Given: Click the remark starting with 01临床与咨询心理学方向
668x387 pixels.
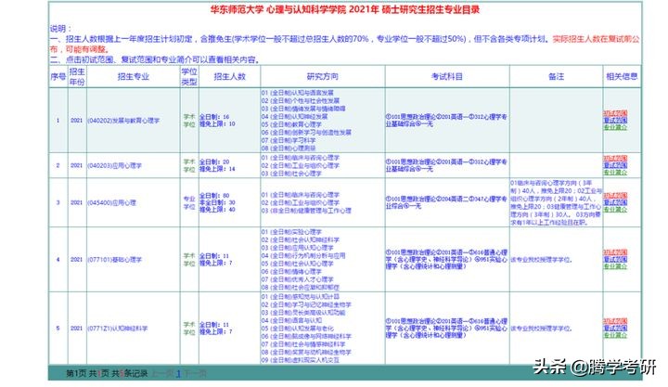Looking at the screenshot, I should coord(556,202).
